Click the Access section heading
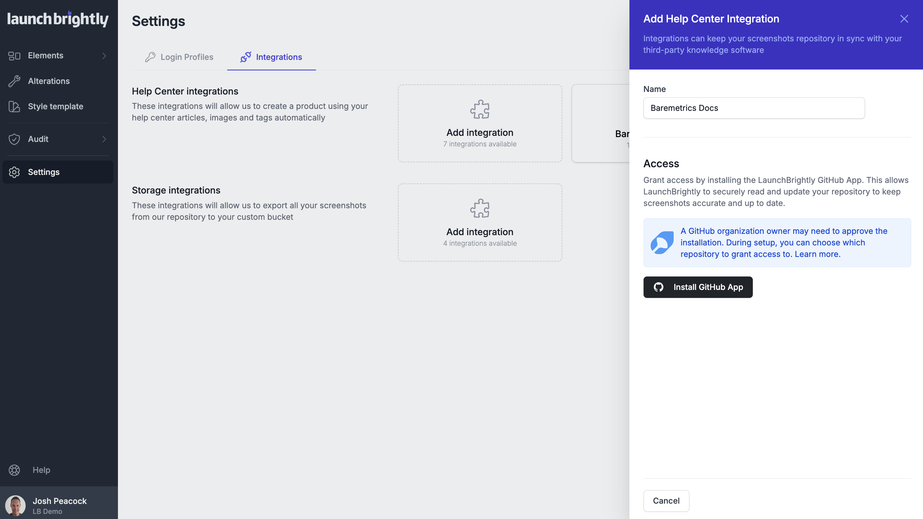923x519 pixels. (661, 164)
